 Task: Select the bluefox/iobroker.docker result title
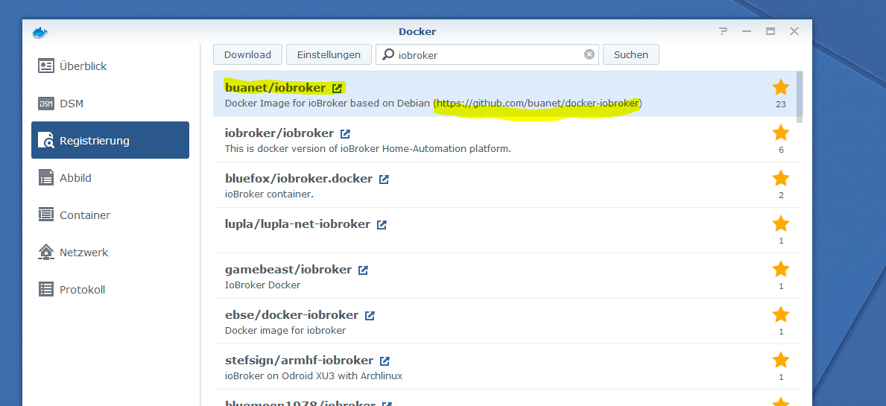[299, 179]
